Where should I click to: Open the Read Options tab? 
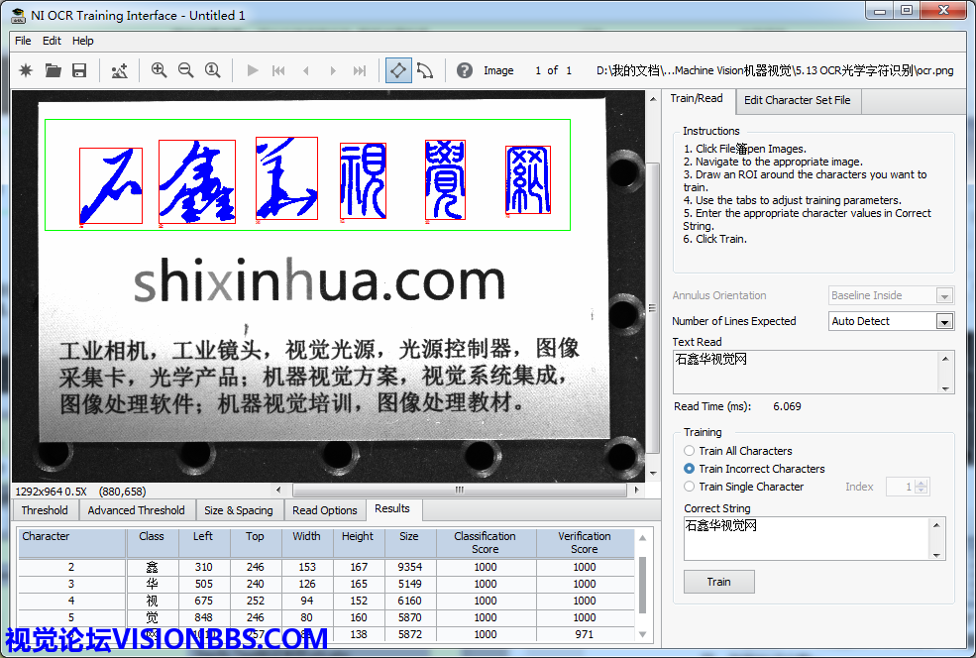(x=325, y=510)
